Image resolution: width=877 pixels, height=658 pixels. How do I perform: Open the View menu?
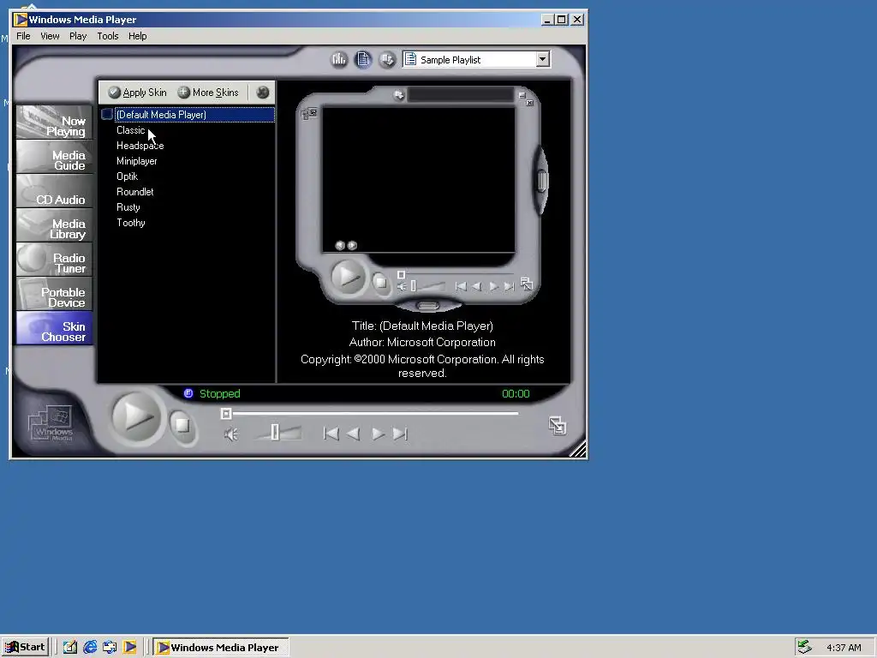50,36
